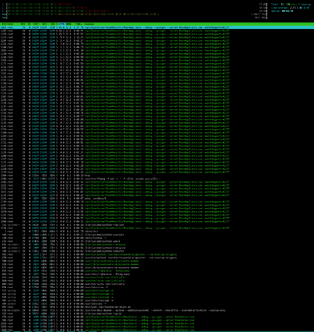
Task: Select the highlighted top RoonAppliance process row
Action: coord(157,27)
